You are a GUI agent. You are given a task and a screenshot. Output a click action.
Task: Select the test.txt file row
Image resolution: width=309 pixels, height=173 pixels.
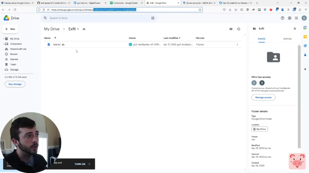click(142, 45)
